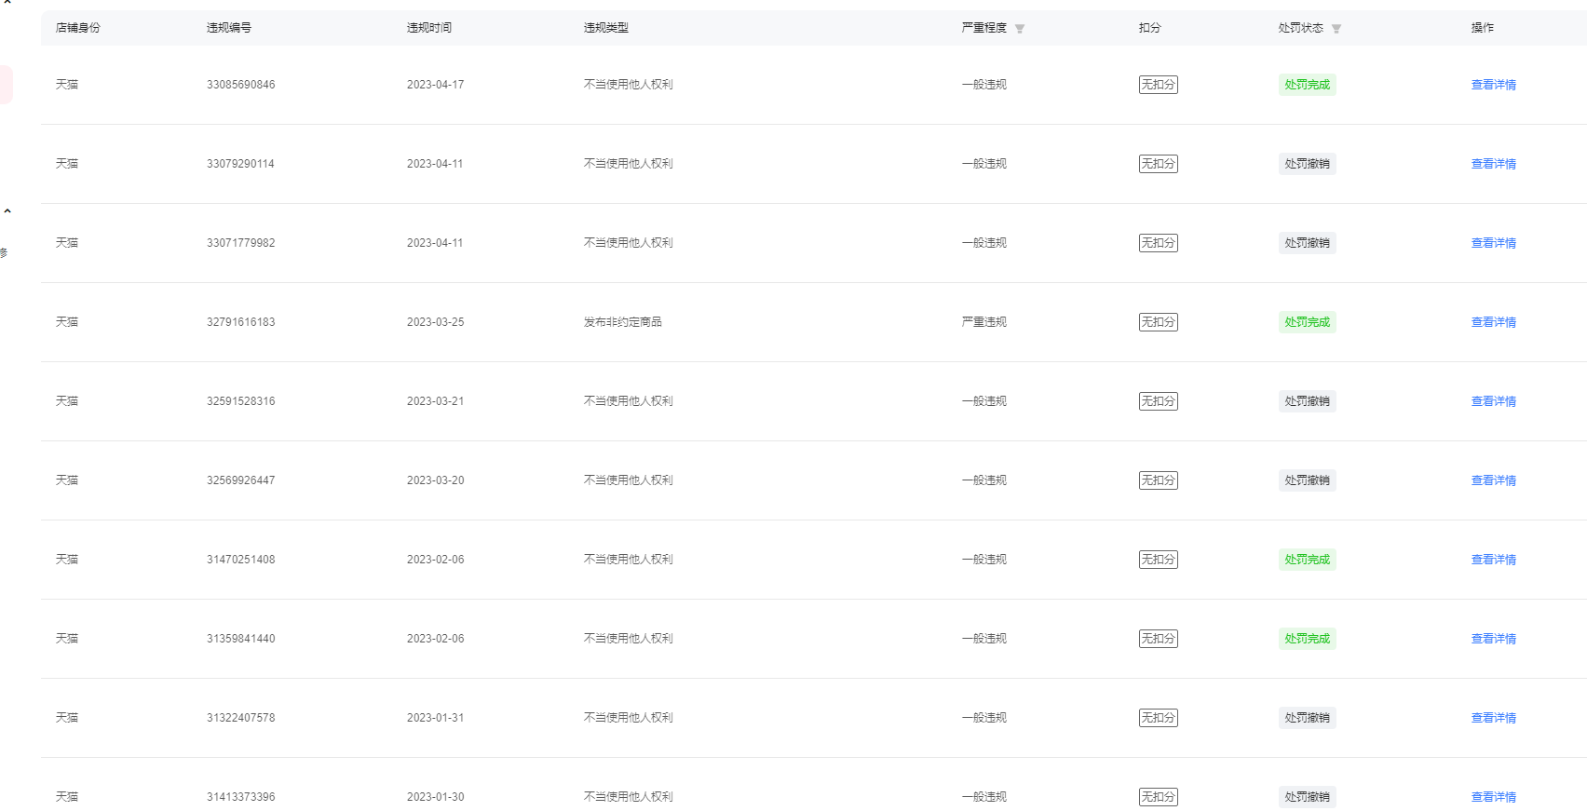Open the 严重程度 filter icon

click(1020, 29)
